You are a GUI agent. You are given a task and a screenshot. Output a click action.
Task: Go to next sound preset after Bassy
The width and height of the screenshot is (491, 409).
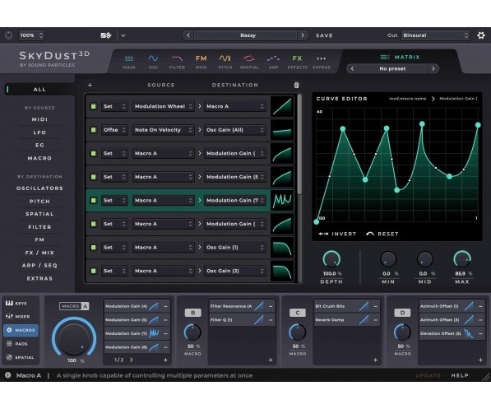(302, 35)
